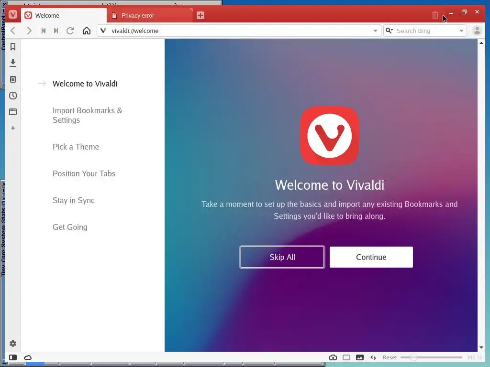
Task: Open a new tab with plus button
Action: 200,15
